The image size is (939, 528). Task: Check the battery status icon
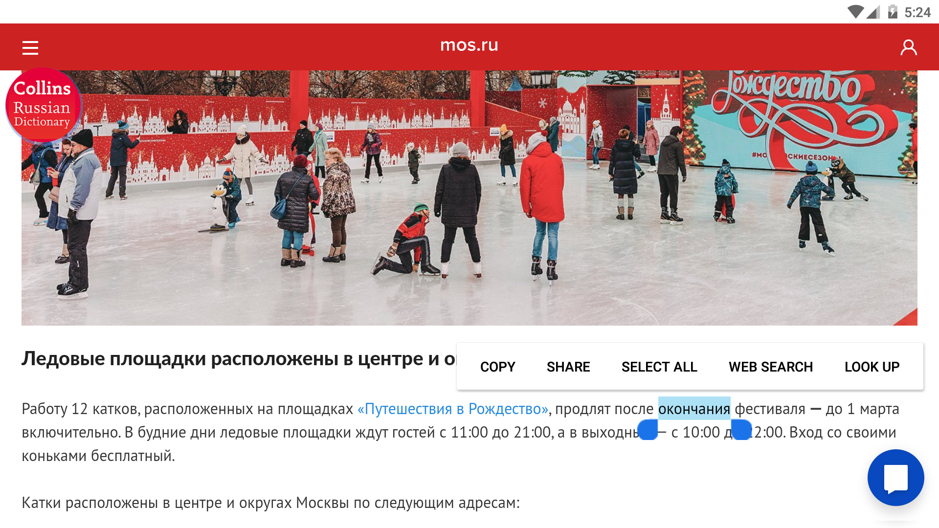893,12
